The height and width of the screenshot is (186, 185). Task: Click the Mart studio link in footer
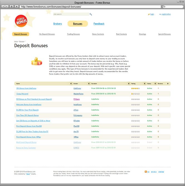point(28,174)
